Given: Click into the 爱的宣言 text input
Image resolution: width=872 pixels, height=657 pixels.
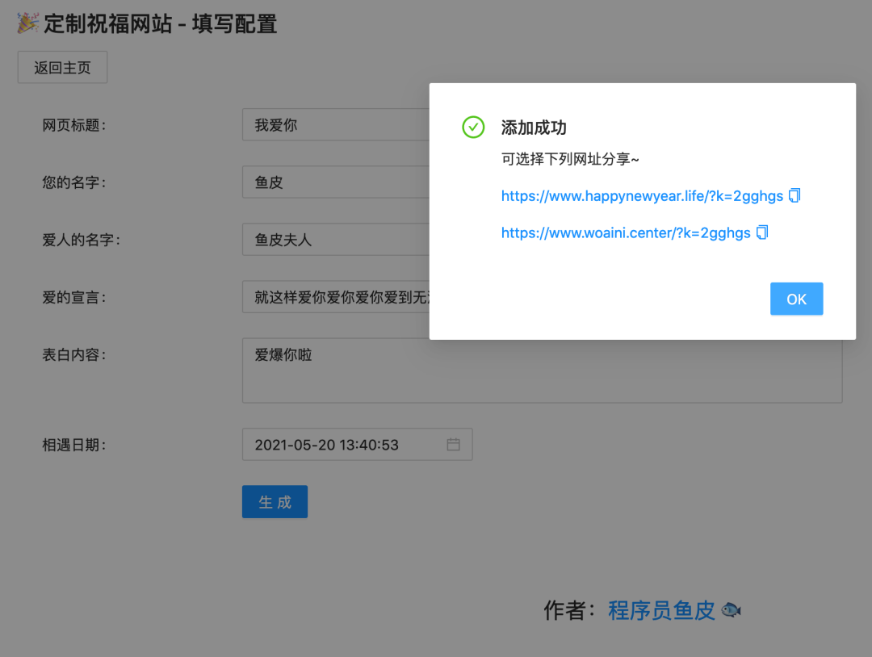Looking at the screenshot, I should click(335, 297).
